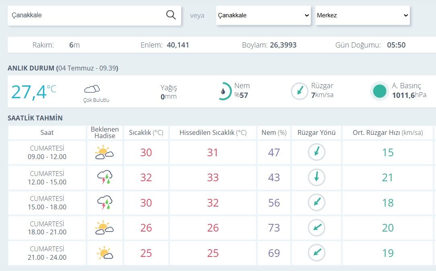The width and height of the screenshot is (436, 271).
Task: Click the CUMARTESİ 21.00 - 24.00 row label
Action: [x=47, y=253]
